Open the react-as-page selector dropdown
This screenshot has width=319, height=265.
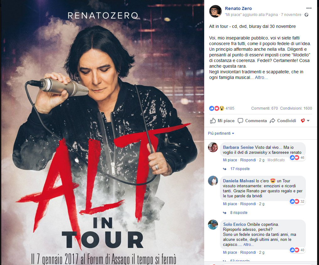(x=305, y=121)
